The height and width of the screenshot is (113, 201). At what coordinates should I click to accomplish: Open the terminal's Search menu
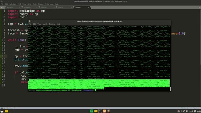pyautogui.click(x=45, y=24)
